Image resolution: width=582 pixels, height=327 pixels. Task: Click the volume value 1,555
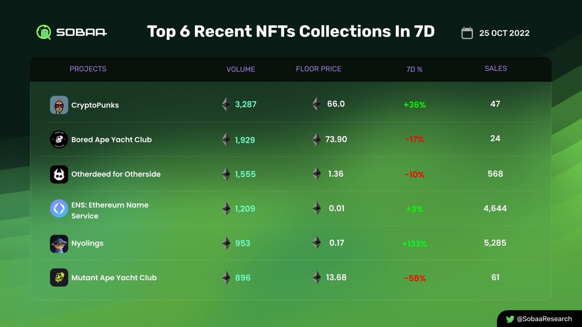tap(245, 174)
